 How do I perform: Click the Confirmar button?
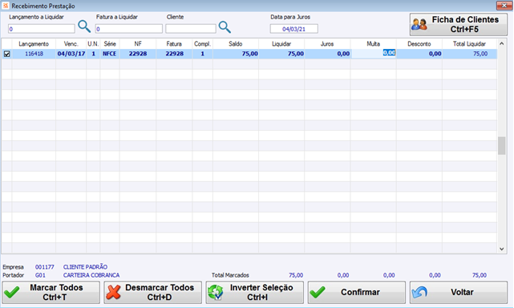coord(357,292)
